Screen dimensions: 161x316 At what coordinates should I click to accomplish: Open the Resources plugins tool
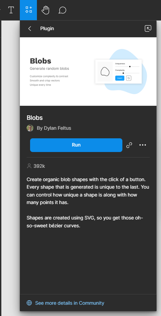[28, 10]
